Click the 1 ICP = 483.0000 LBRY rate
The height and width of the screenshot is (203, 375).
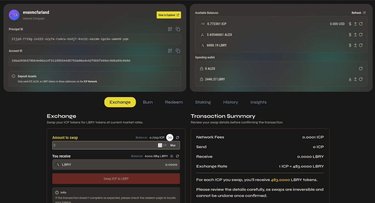tap(301, 166)
